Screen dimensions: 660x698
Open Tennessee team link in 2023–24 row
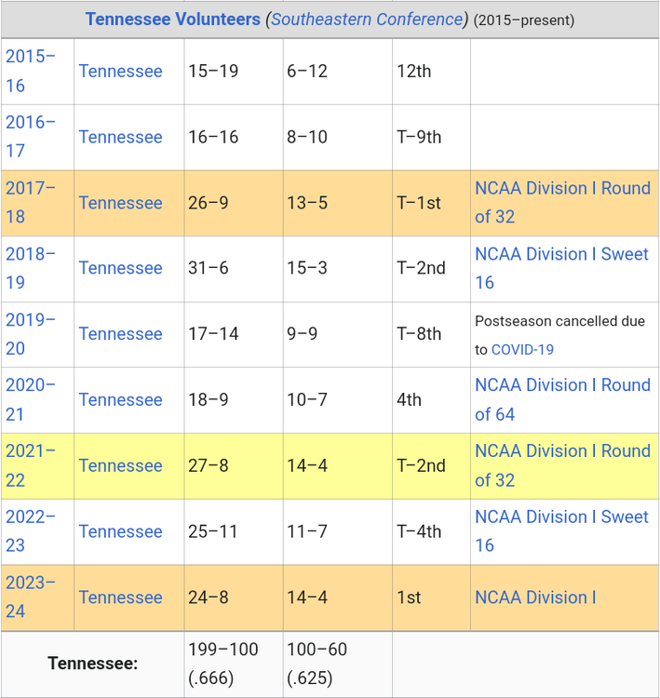pyautogui.click(x=120, y=597)
